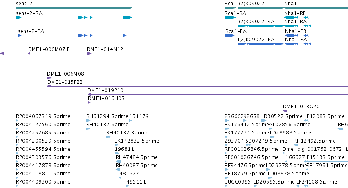348x188 pixels.
Task: Select the Nha1-RB transcript label
Action: tap(295, 13)
